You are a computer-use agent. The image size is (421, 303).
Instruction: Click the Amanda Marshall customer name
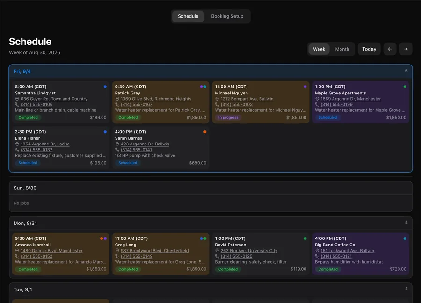[33, 245]
